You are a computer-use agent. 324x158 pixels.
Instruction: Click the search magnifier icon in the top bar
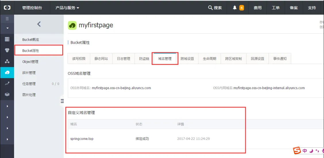[x=210, y=8]
